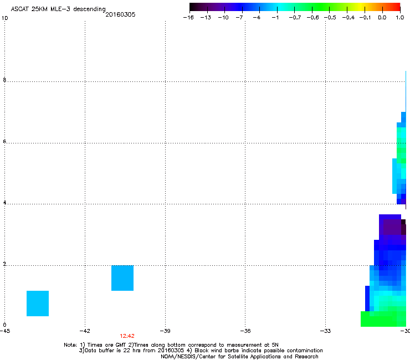Click the ASCAT 25KM MLE-3 descending title
This screenshot has height=360, width=410.
[58, 9]
